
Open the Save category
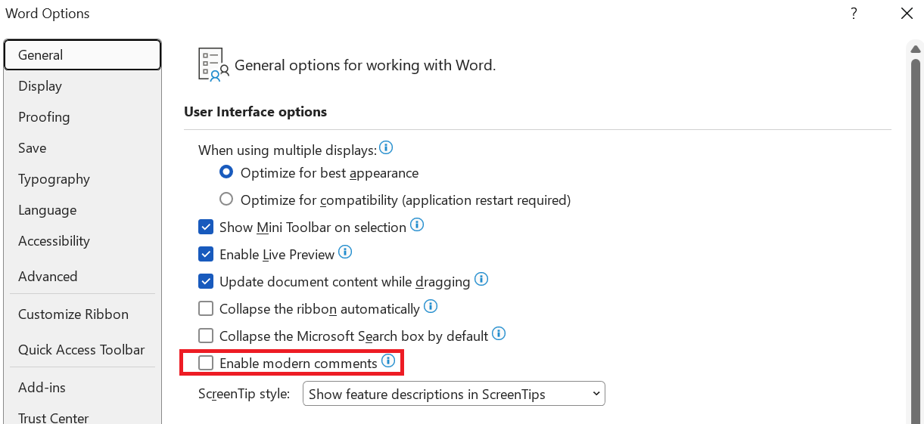82,148
